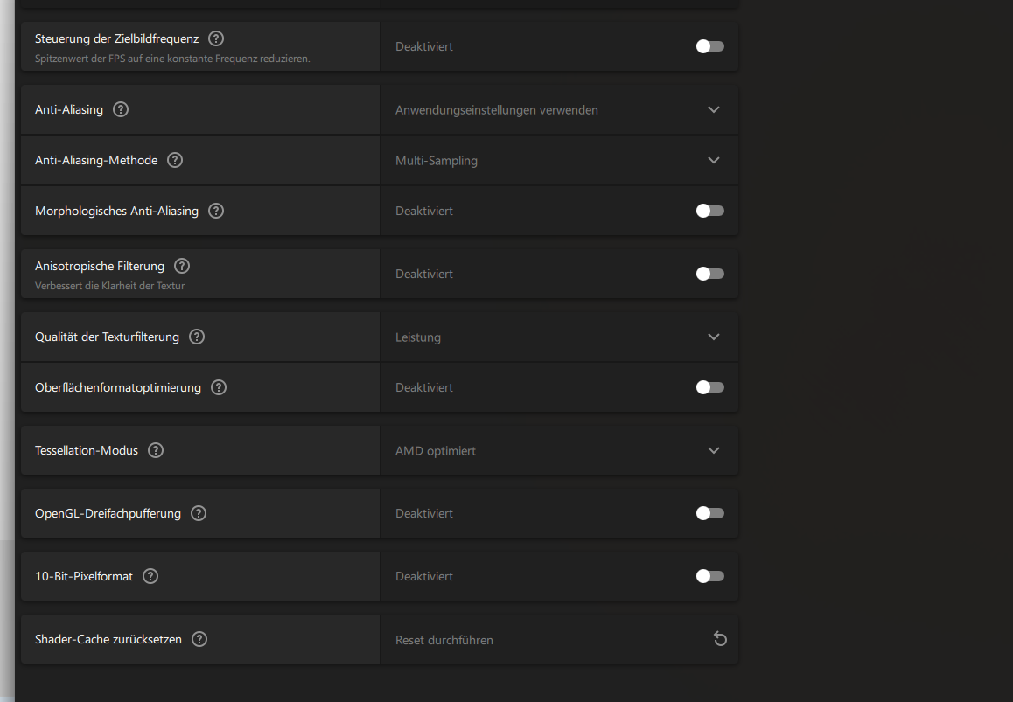Viewport: 1013px width, 702px height.
Task: Show help for Anti-Aliasing-Methode
Action: pos(175,160)
